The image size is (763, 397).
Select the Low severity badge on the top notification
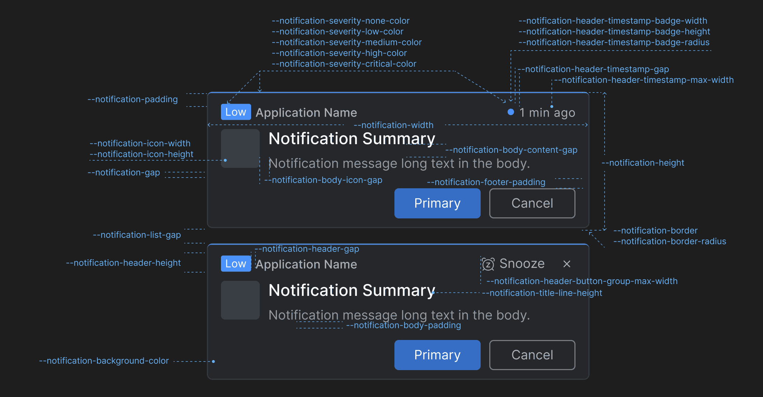[x=236, y=112]
